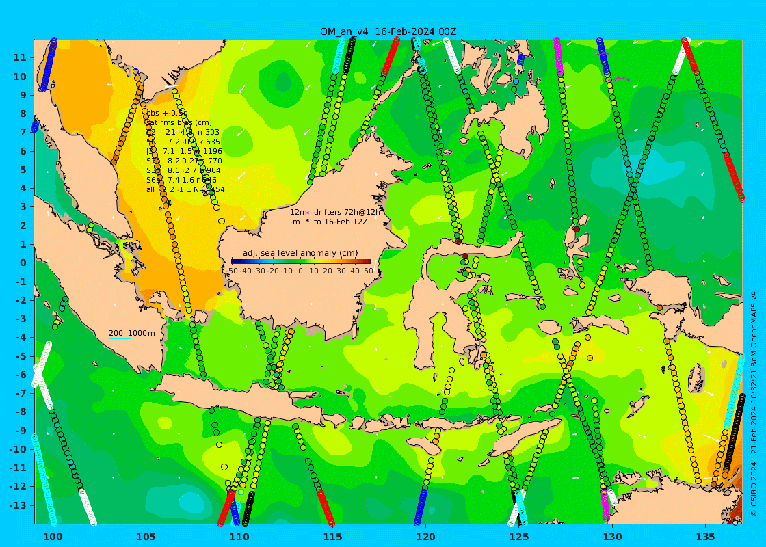Select the '200 1000m' depth contour label
This screenshot has height=547, width=766.
click(x=132, y=333)
